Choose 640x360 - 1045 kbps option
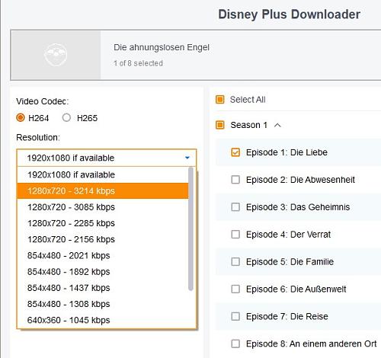Screen dimensions: 381x358 coord(103,320)
